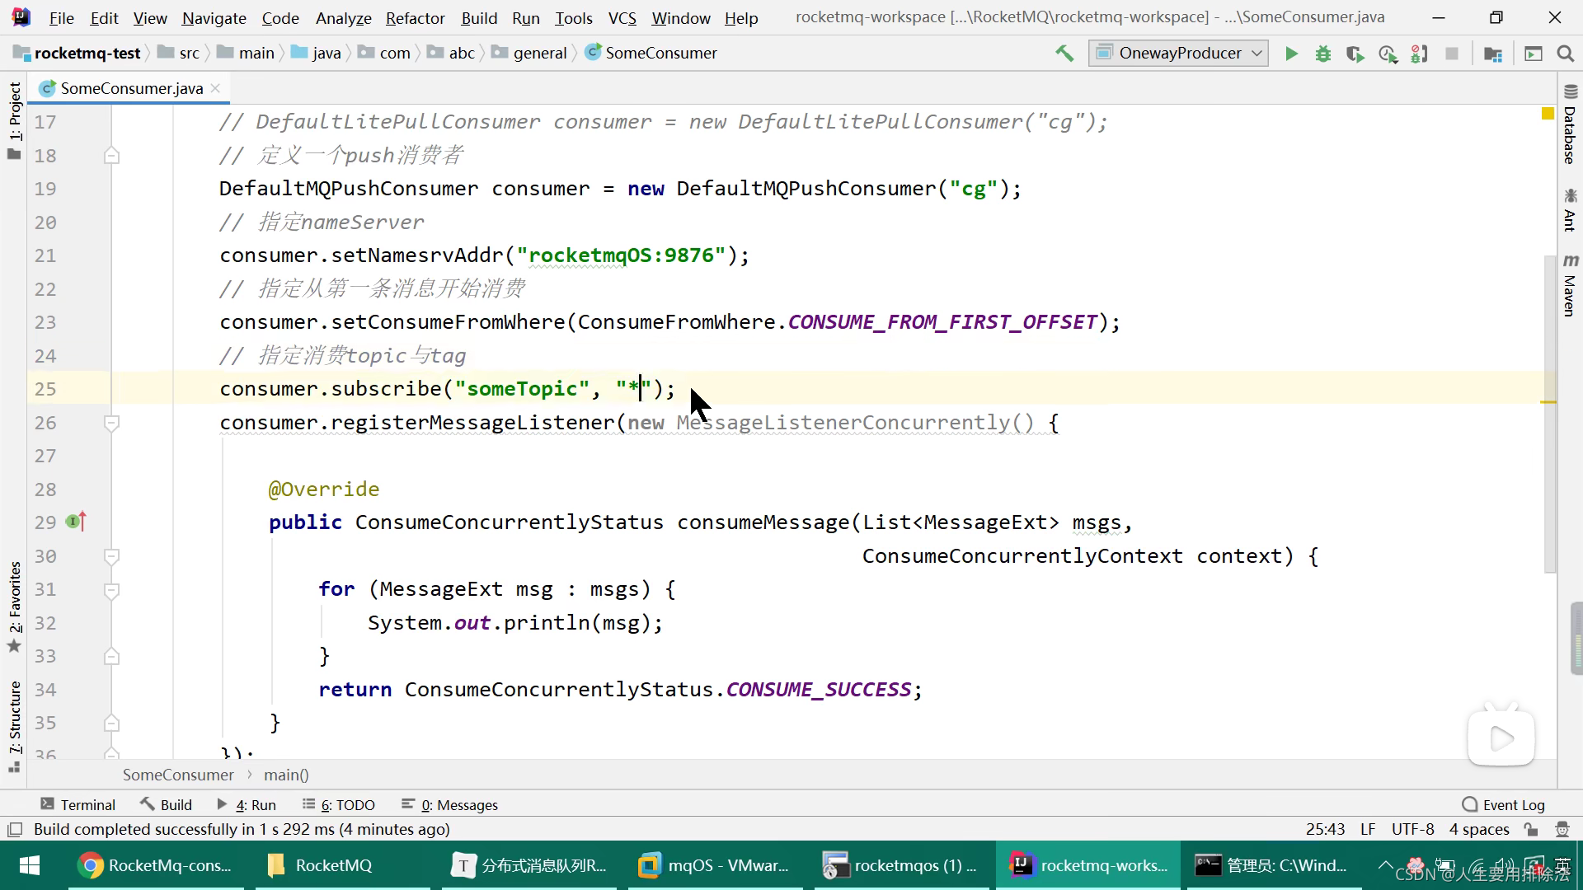Toggle tool window quick access icon bottom-left
The height and width of the screenshot is (890, 1583).
14,829
